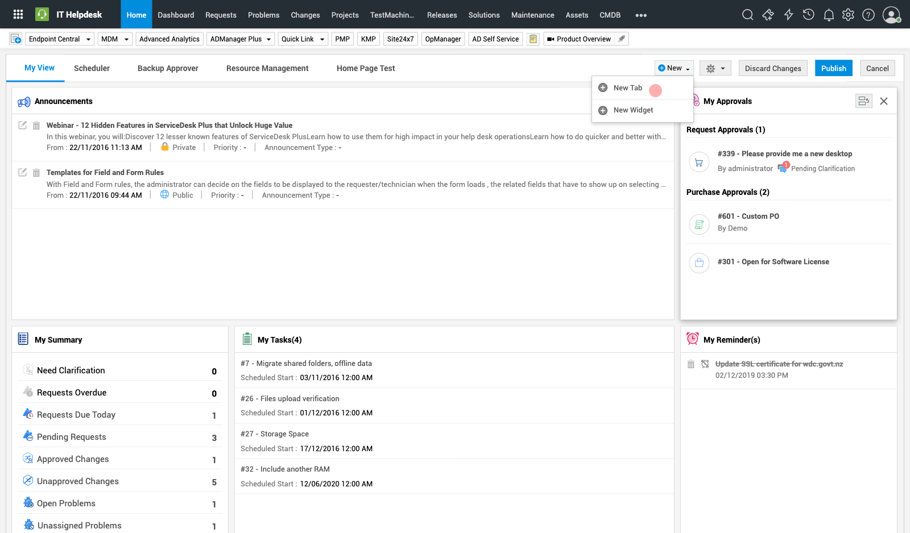The image size is (910, 533).
Task: Open the admin settings gear in header
Action: click(x=848, y=15)
